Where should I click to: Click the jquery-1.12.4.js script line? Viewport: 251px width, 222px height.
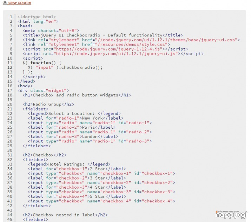point(105,49)
